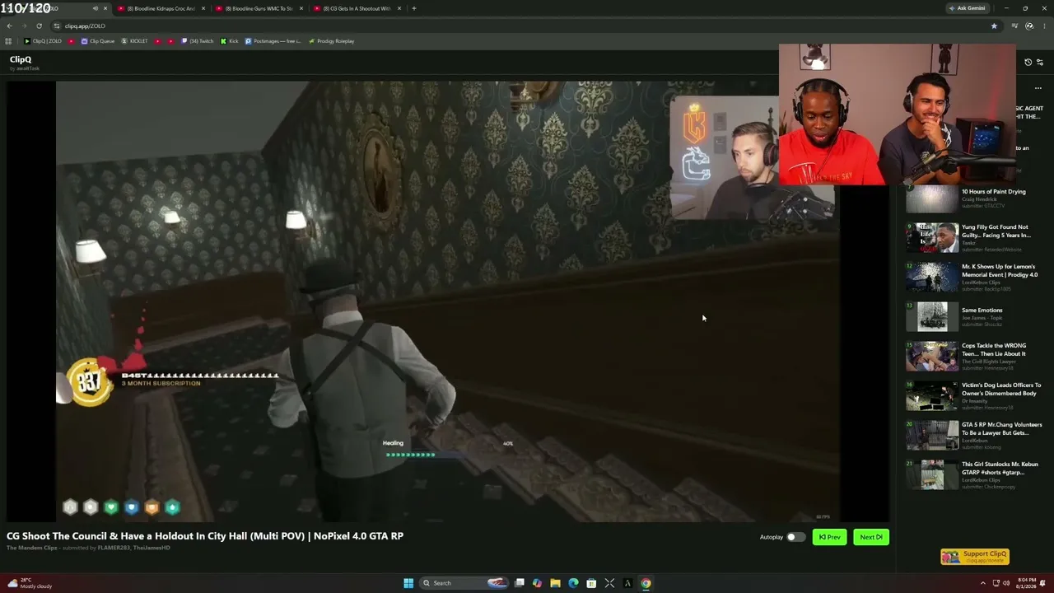Select the Victim's Dog Leads Officers clip
The image size is (1054, 593).
coord(974,396)
